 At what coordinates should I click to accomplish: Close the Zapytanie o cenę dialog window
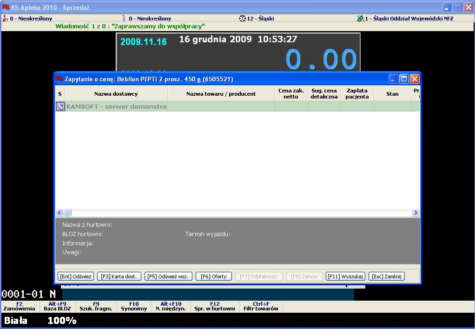pos(415,79)
